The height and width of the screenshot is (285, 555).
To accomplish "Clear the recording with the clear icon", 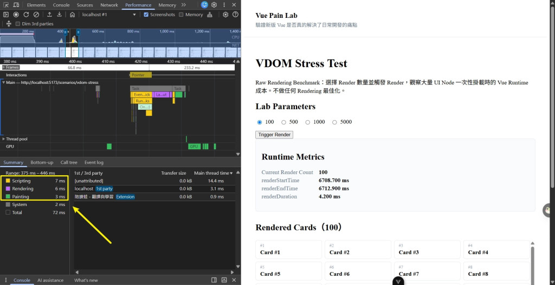I will click(x=36, y=15).
